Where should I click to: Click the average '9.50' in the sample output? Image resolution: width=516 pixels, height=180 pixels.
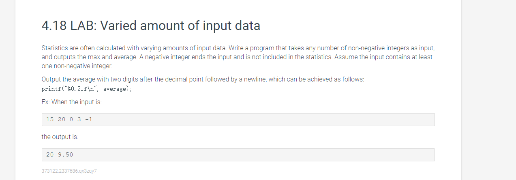pyautogui.click(x=65, y=154)
